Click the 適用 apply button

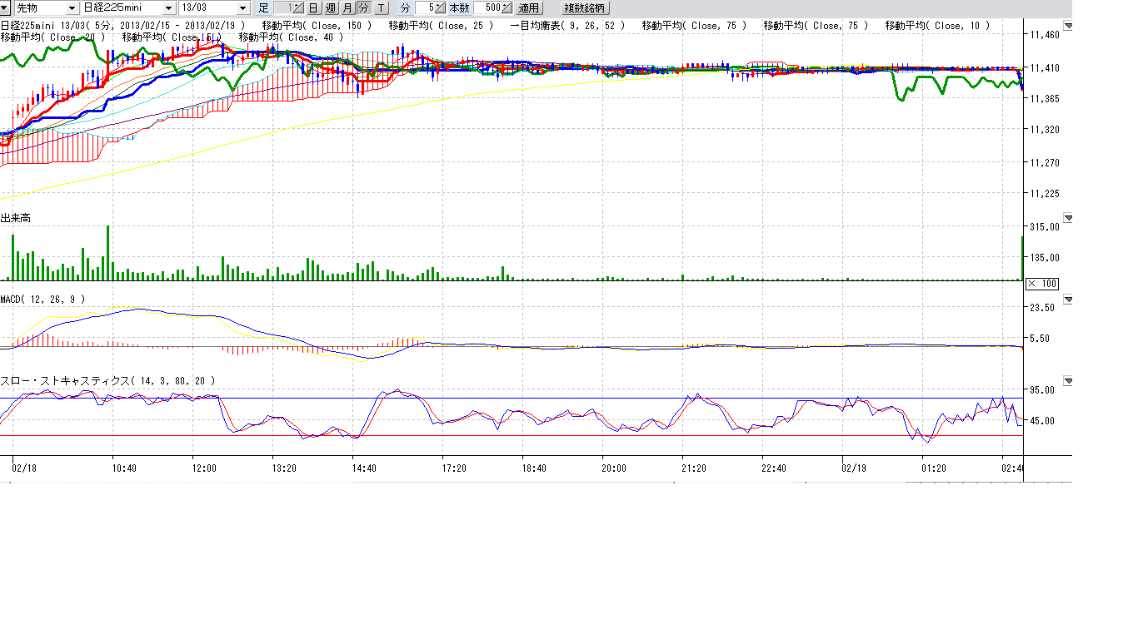529,8
